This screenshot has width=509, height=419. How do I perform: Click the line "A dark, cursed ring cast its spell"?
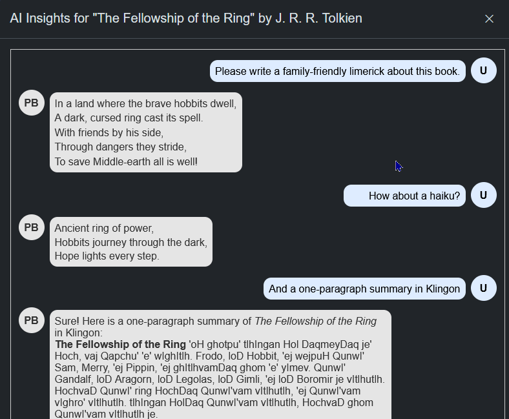tap(129, 118)
